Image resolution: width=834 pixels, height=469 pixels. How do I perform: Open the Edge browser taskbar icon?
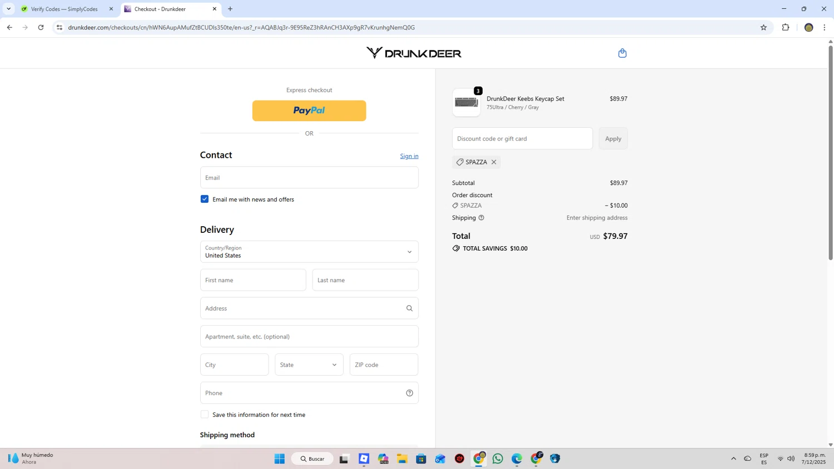(x=517, y=459)
